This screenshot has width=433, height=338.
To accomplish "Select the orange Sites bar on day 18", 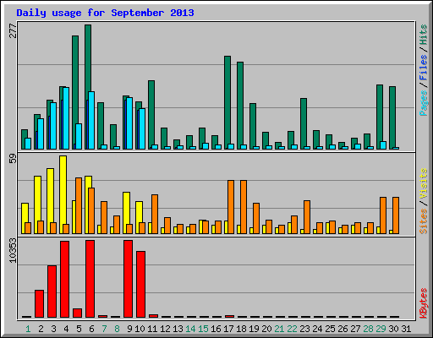I will (x=244, y=207).
